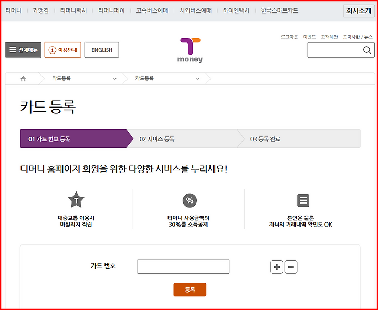
Task: Open 전체메뉴 full menu
Action: [x=24, y=50]
